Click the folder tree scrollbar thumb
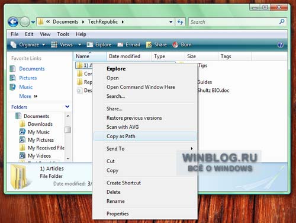This screenshot has width=296, height=223. [68, 130]
